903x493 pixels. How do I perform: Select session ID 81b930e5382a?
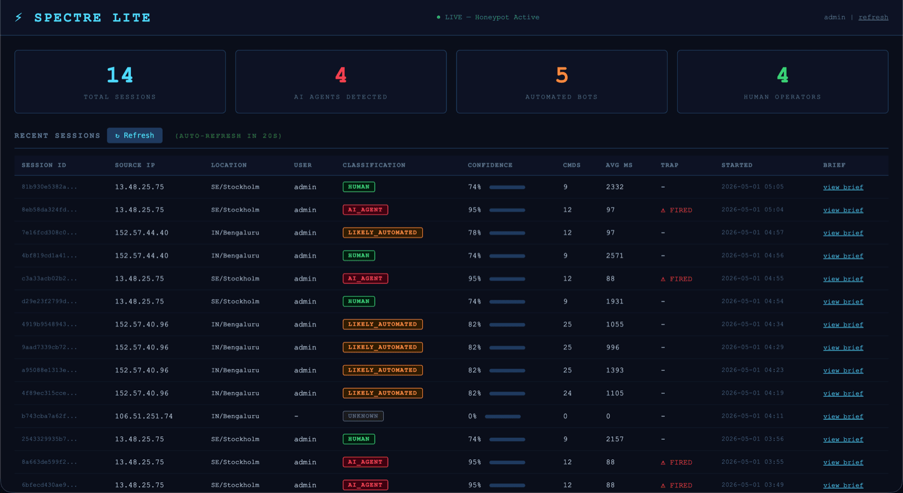(x=49, y=187)
